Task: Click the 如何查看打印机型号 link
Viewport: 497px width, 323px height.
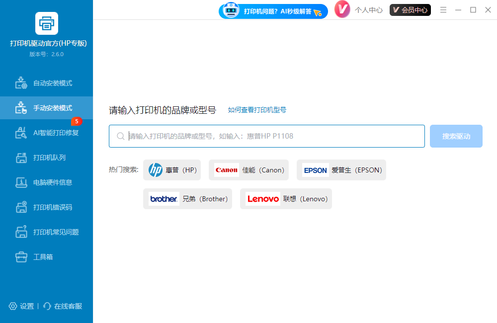Action: point(257,110)
